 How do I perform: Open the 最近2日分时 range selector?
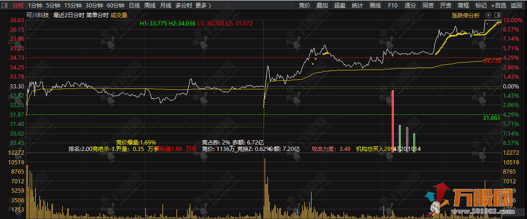pos(69,15)
